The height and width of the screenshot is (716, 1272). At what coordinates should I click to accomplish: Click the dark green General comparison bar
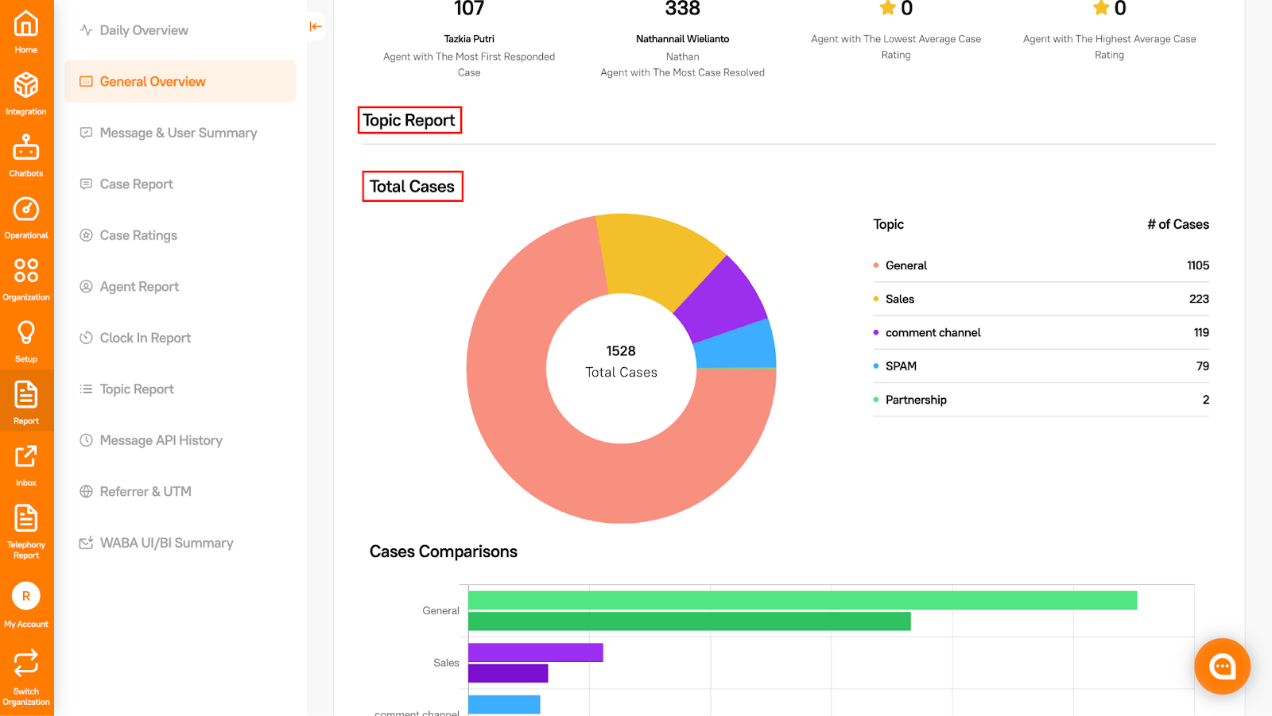(689, 621)
